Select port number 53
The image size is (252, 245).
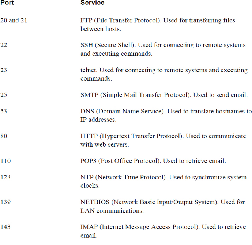[x=4, y=112]
